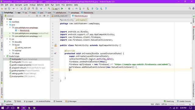The width and height of the screenshot is (195, 110).
Task: Open Windows Task View
Action: [x=13, y=108]
